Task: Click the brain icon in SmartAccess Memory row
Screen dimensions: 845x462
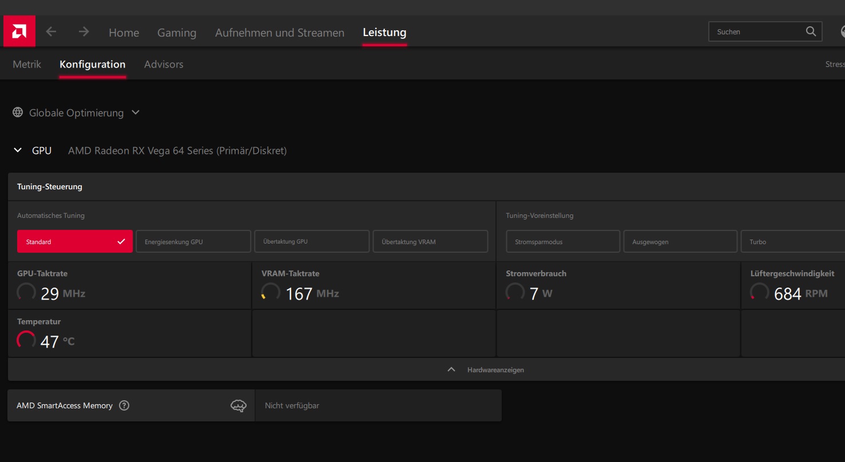Action: pyautogui.click(x=239, y=405)
